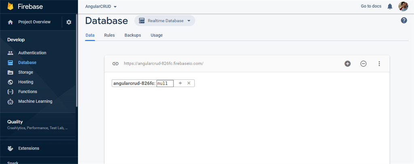The width and height of the screenshot is (414, 164).
Task: Go to Functions section
Action: coord(27,91)
